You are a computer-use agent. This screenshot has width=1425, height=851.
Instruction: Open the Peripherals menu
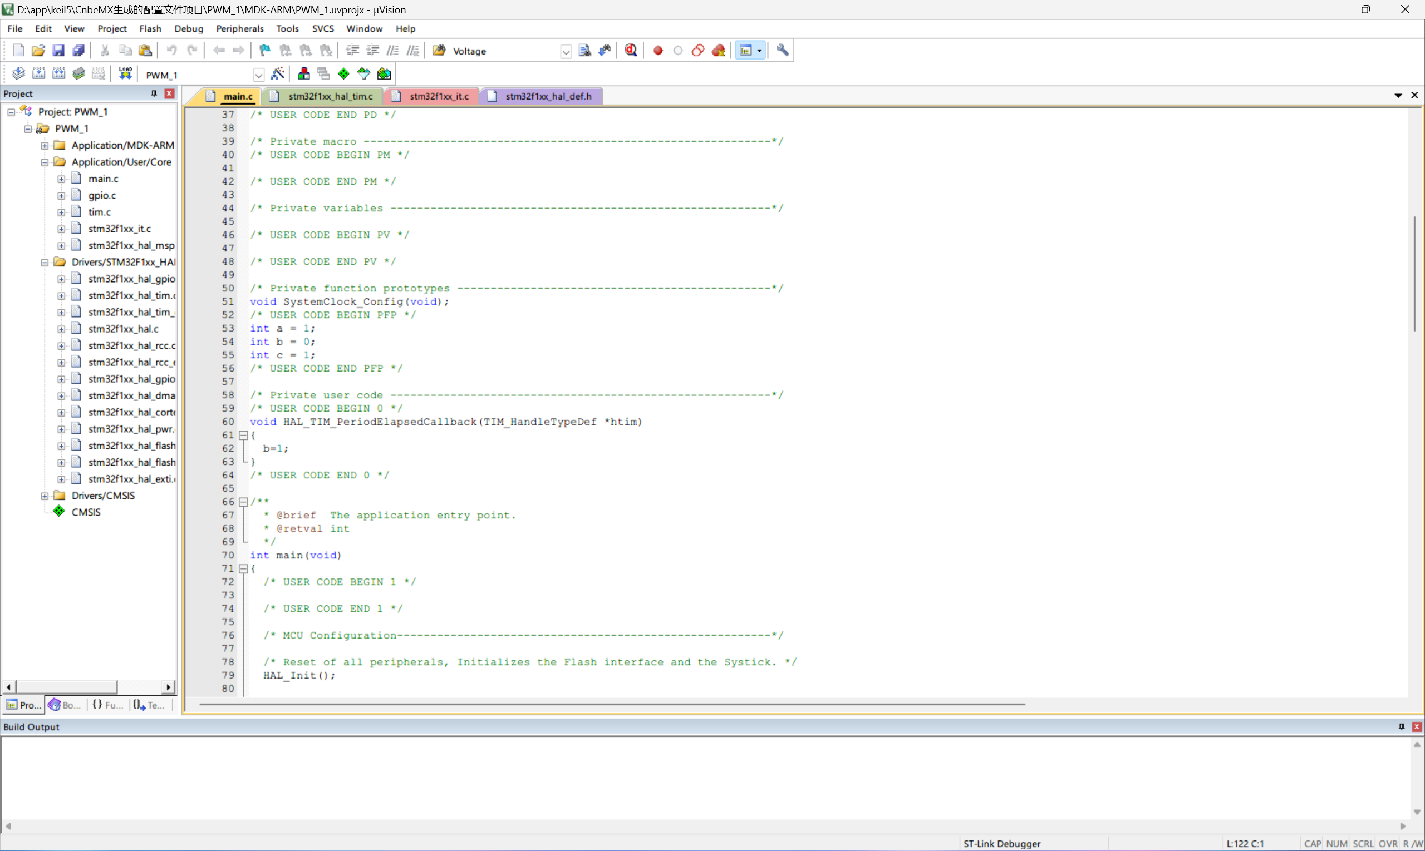tap(240, 29)
